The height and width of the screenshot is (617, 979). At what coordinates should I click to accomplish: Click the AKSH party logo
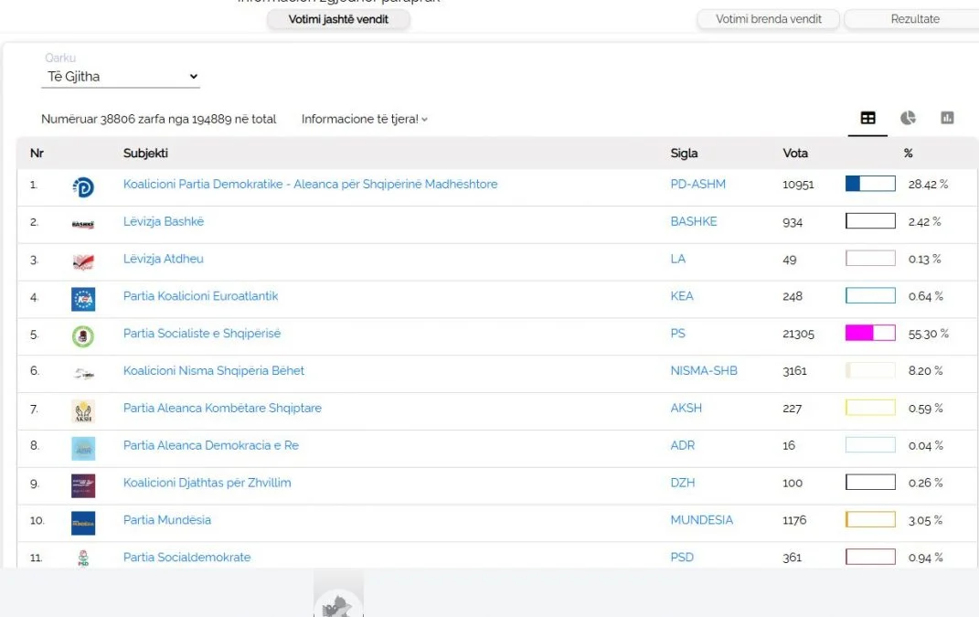tap(83, 410)
